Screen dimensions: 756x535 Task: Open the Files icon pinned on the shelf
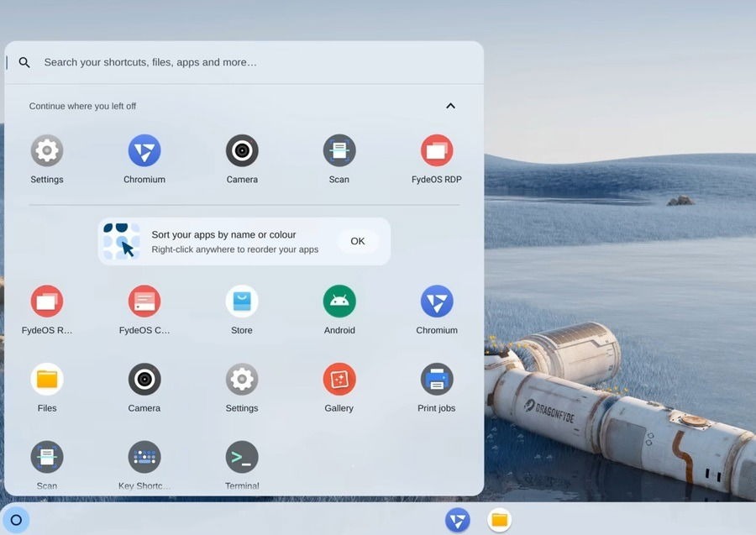point(500,520)
